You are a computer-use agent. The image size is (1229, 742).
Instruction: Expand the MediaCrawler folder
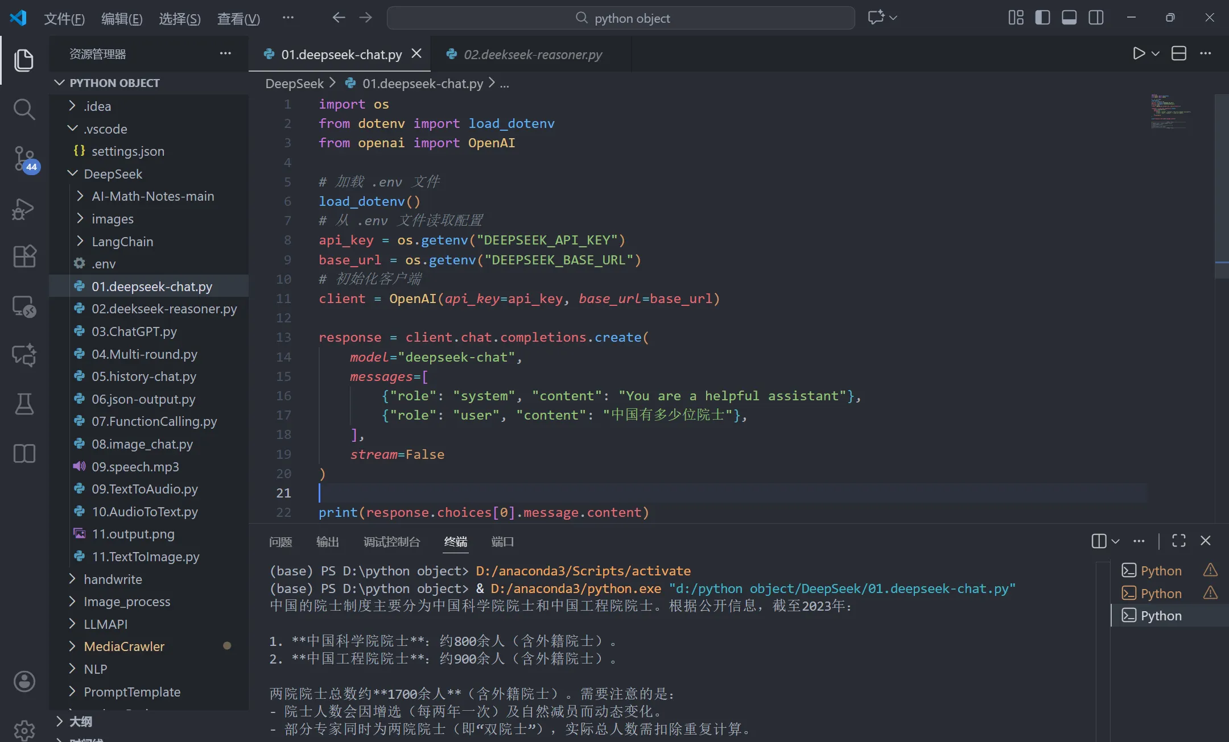click(124, 646)
